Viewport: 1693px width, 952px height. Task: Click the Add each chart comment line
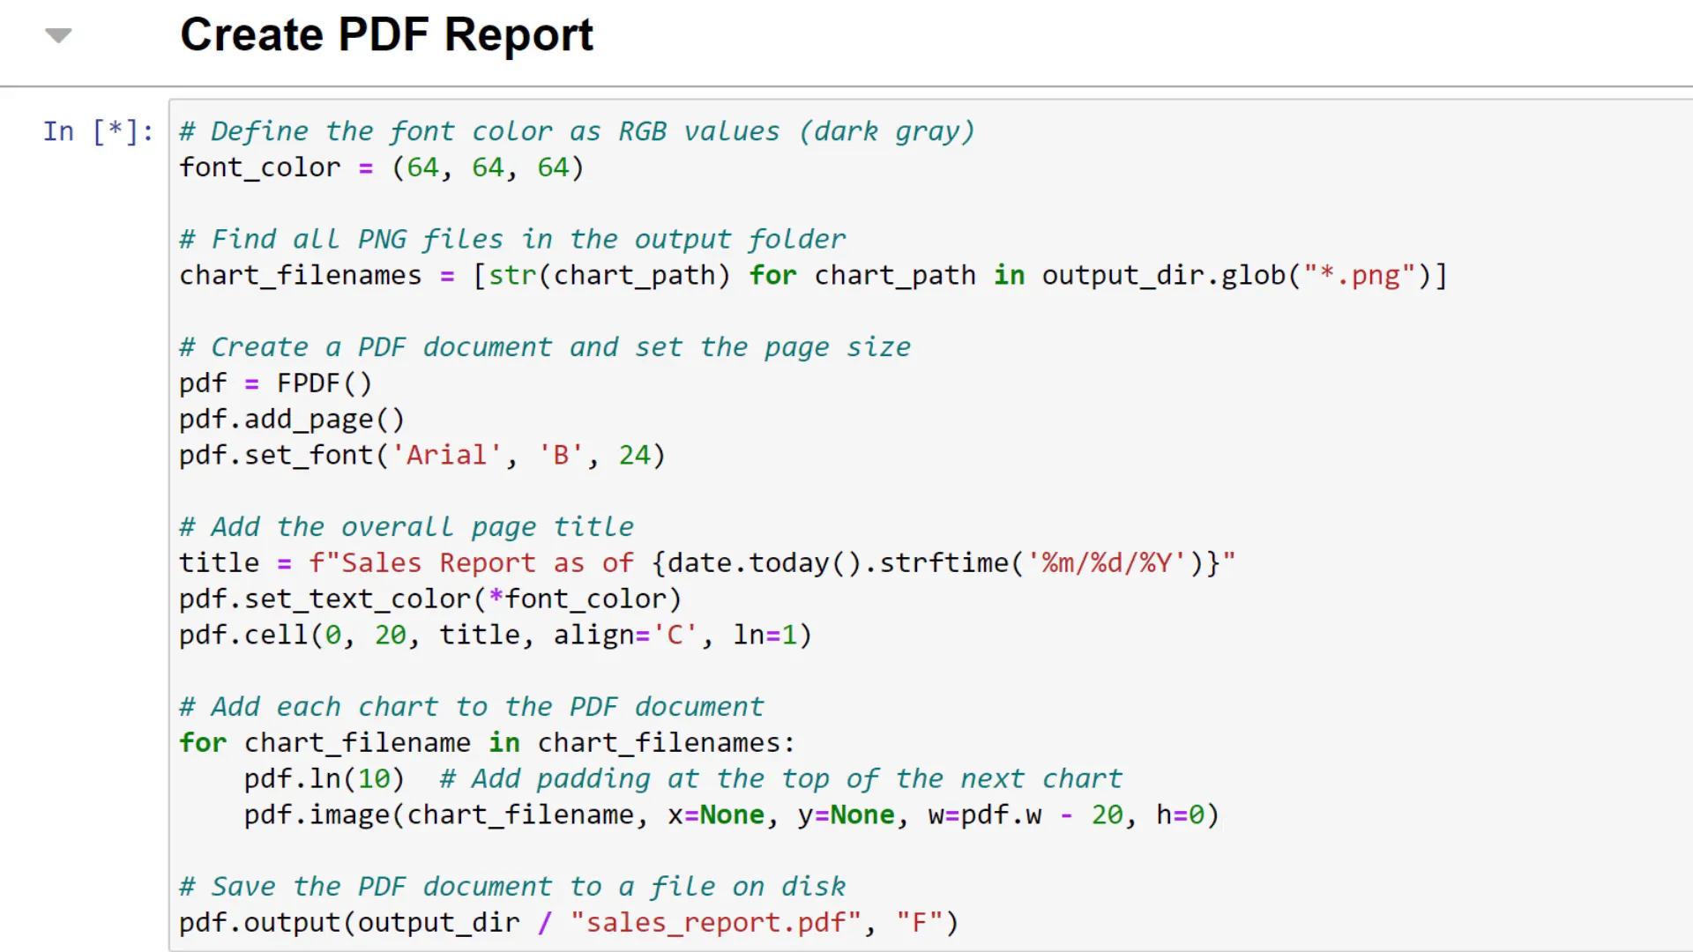click(x=472, y=707)
